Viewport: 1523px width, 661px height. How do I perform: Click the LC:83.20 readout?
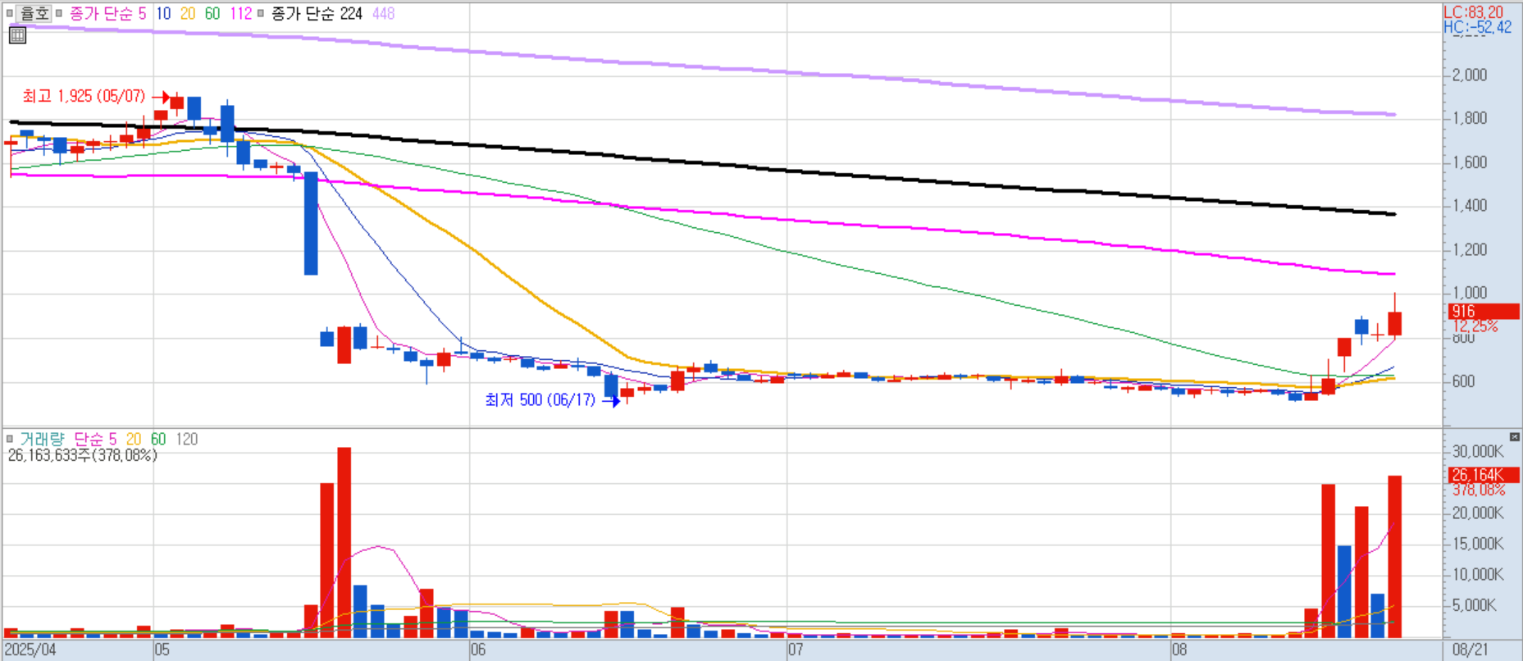point(1473,11)
